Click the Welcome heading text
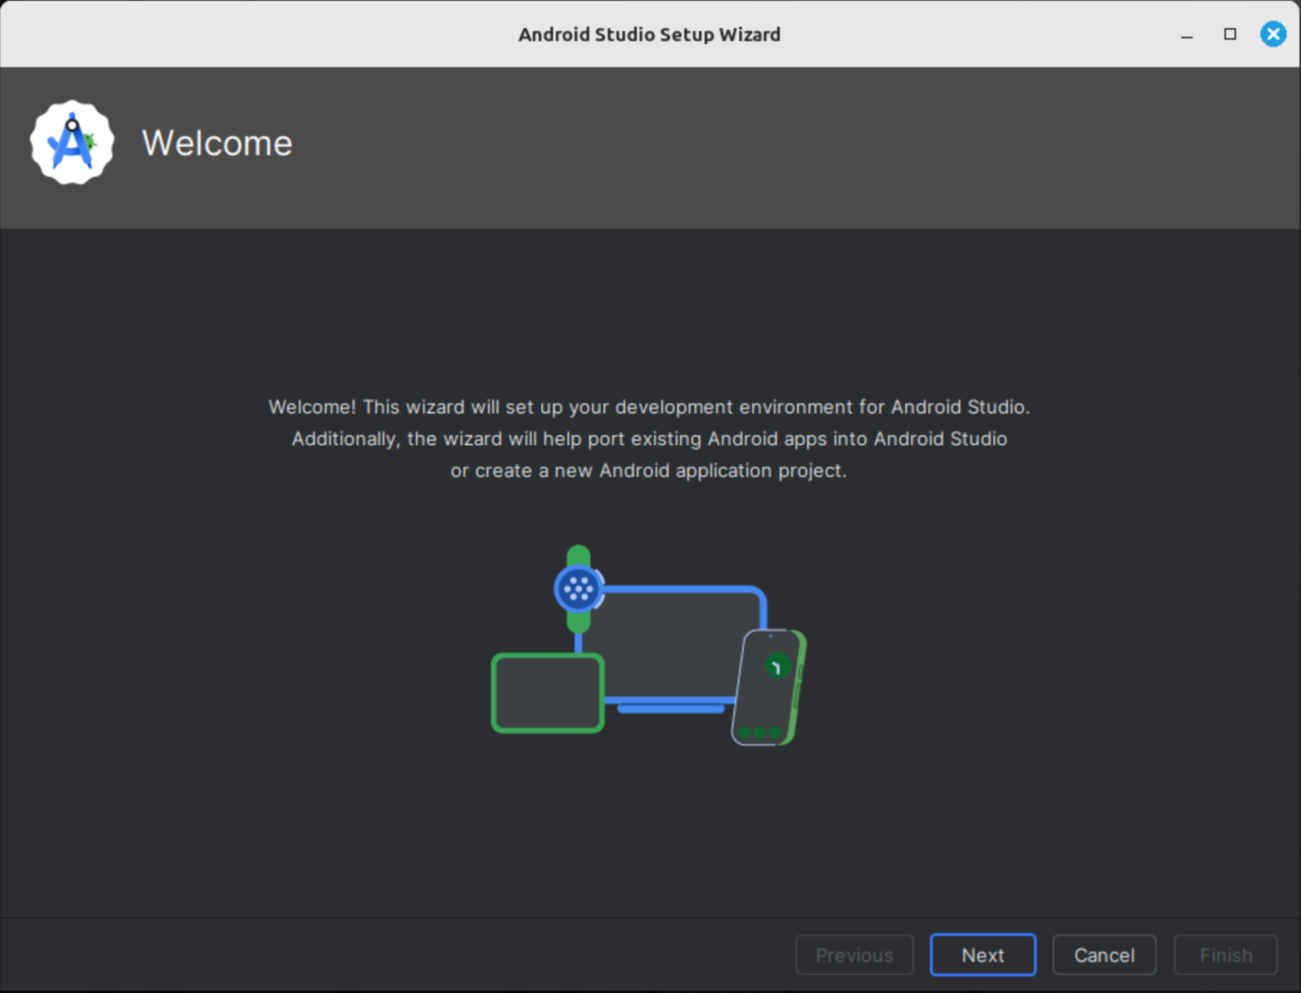Screen dimensions: 1301x993 point(217,142)
